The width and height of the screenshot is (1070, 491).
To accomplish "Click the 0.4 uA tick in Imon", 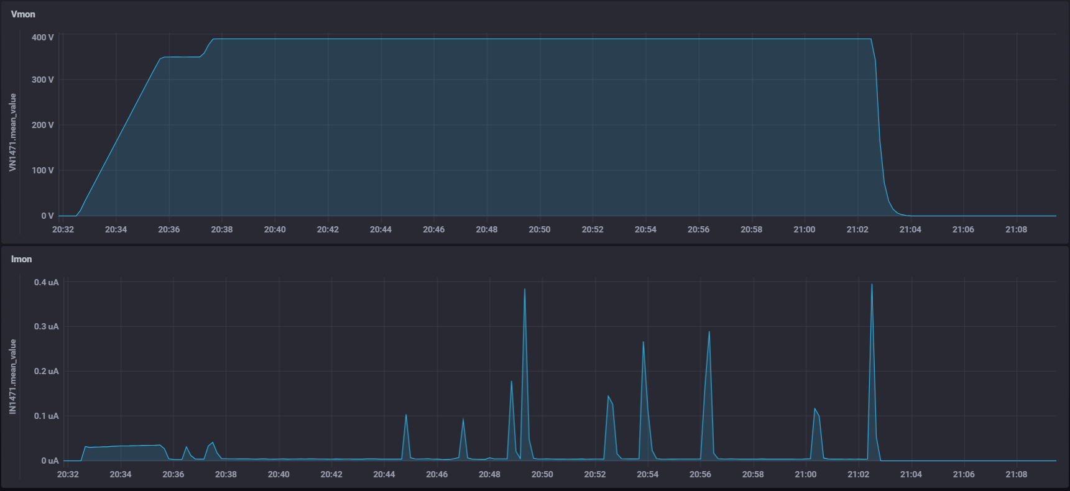I will point(47,282).
